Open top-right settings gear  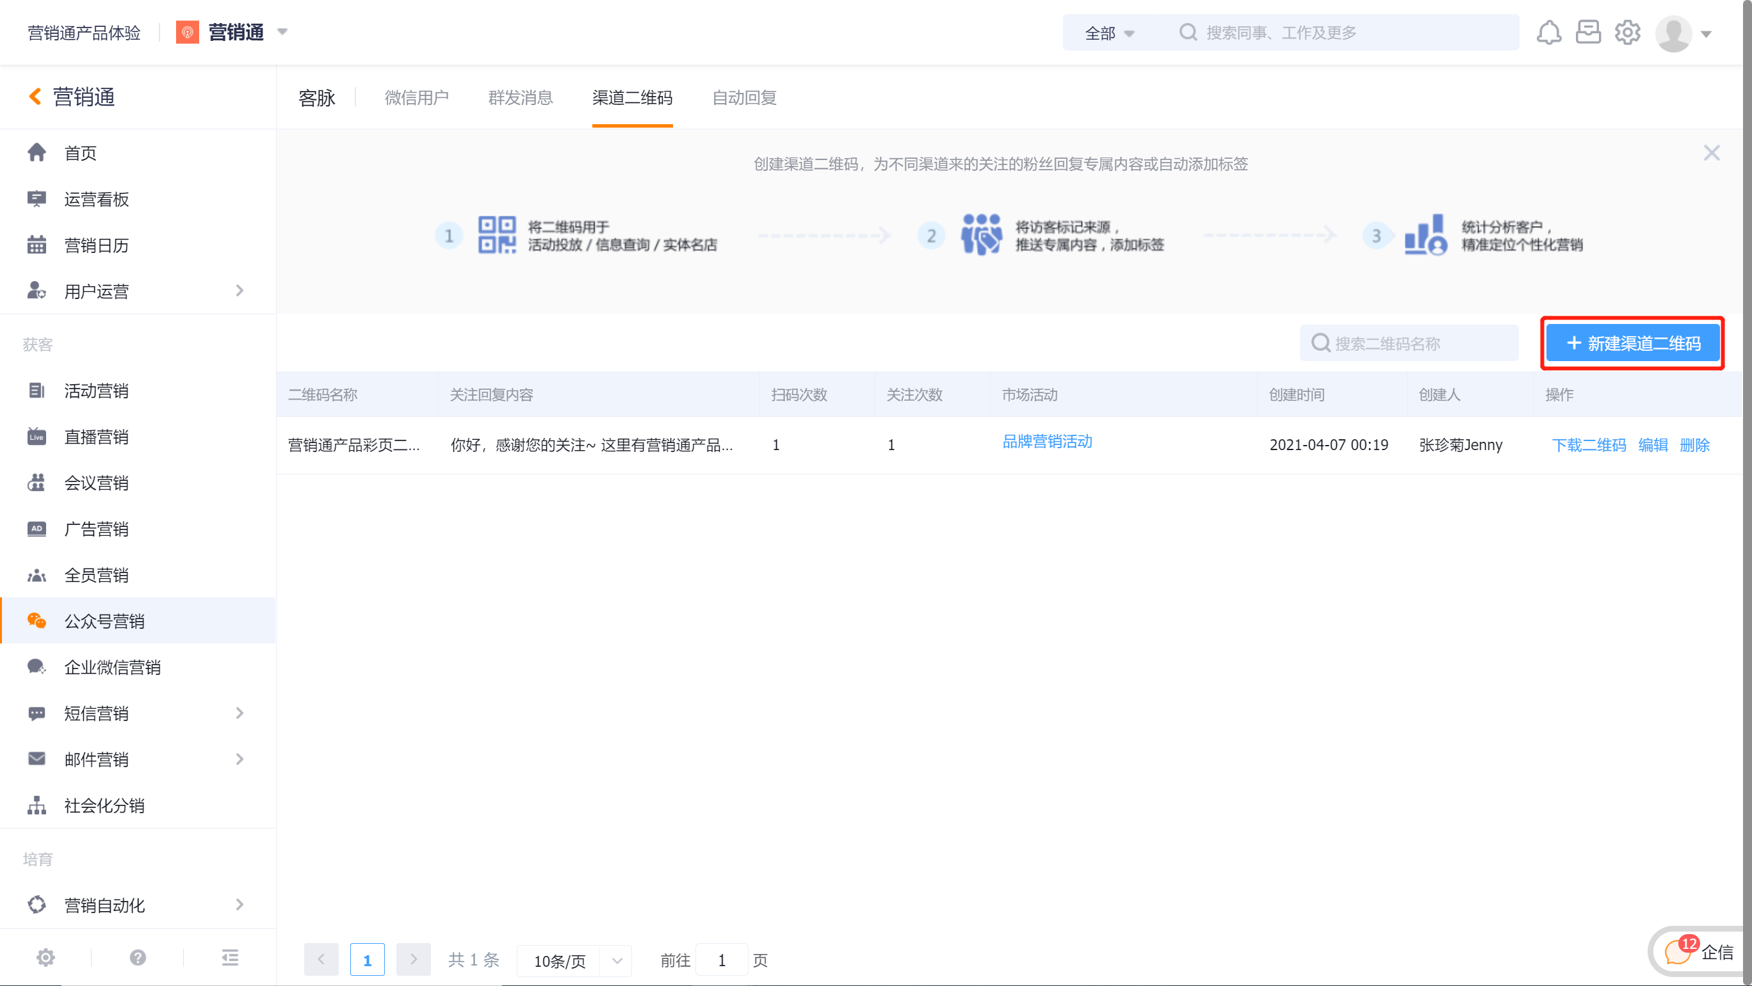1628,32
